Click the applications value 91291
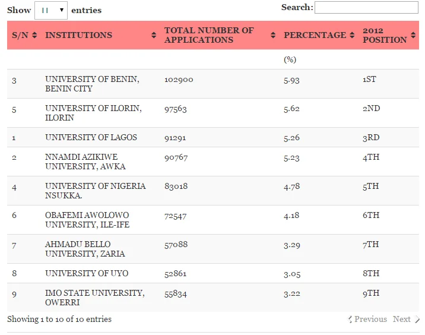 pyautogui.click(x=175, y=138)
